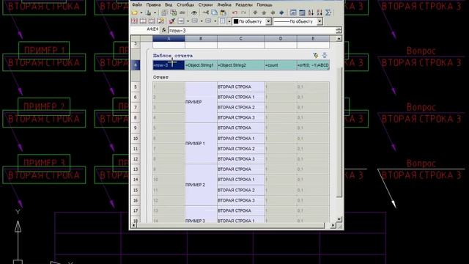The height and width of the screenshot is (264, 469).
Task: Click the table edit pencil icon
Action: pyautogui.click(x=160, y=21)
